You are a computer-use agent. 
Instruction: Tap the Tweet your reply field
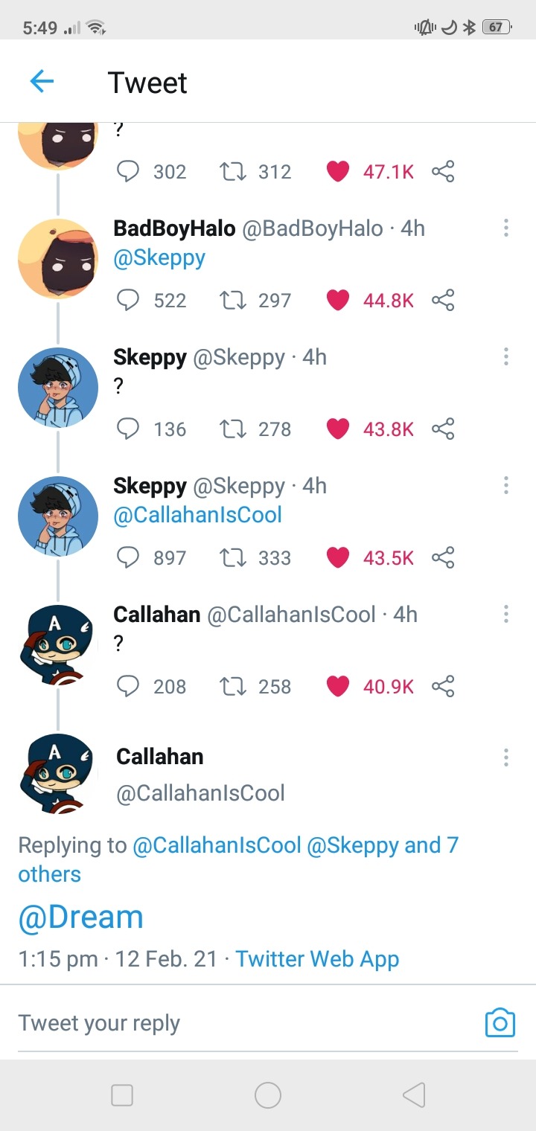(223, 1023)
